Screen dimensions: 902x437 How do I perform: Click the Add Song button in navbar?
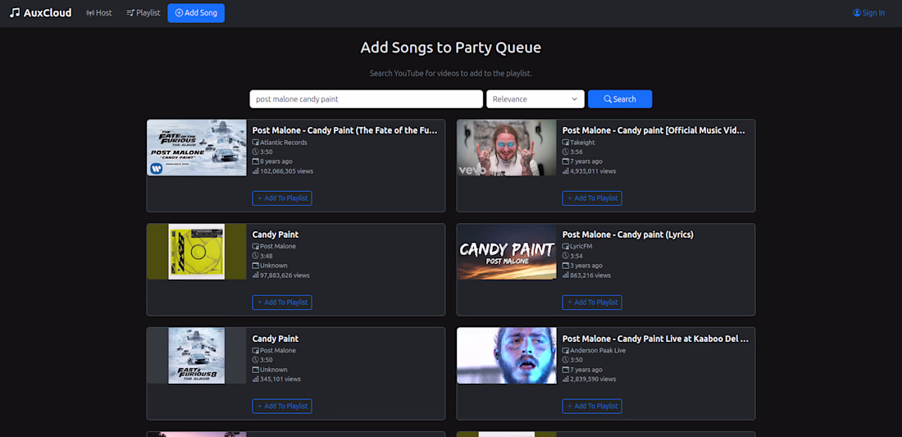tap(196, 13)
